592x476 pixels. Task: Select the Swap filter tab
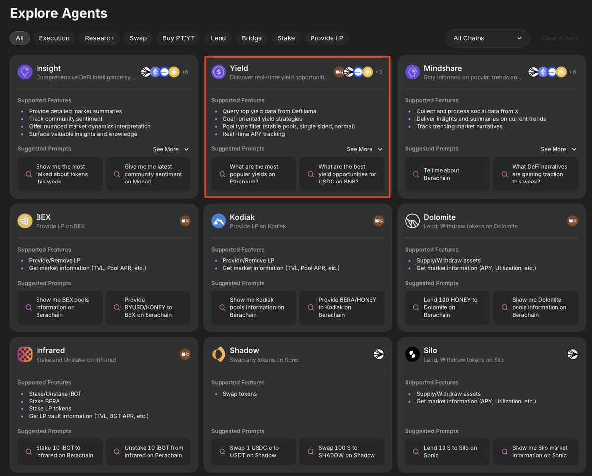(138, 38)
